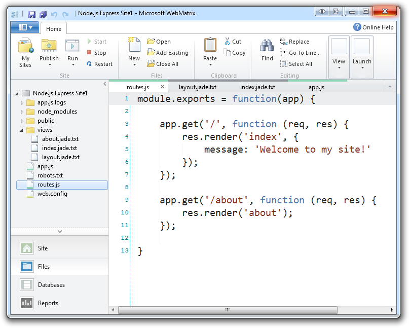Switch to the app.js tab
The width and height of the screenshot is (409, 328).
click(317, 87)
